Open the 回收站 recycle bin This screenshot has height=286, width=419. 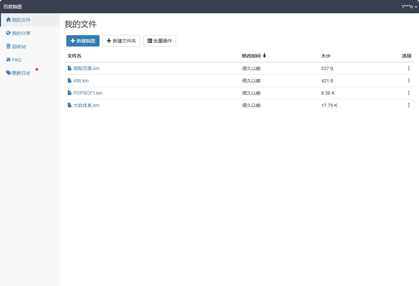(x=19, y=47)
